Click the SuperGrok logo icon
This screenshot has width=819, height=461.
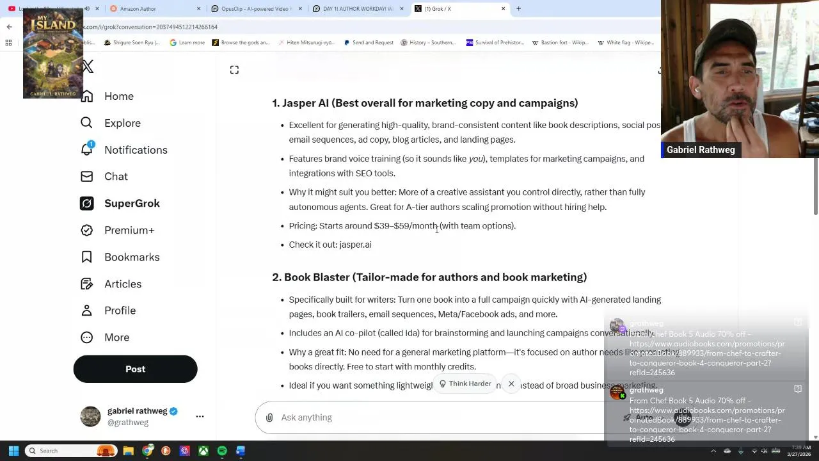pos(87,204)
